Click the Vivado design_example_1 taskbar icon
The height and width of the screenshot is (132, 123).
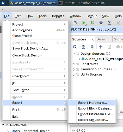tap(11, 3)
